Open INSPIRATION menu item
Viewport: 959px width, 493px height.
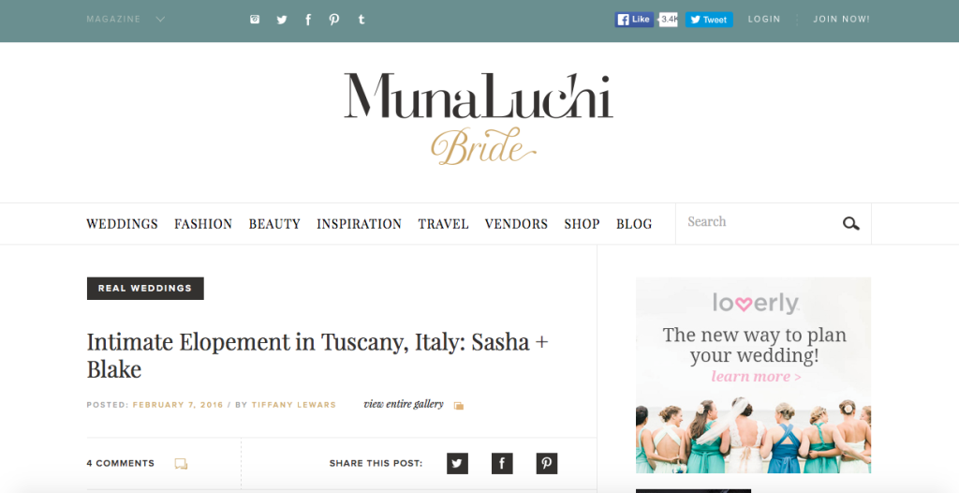(x=359, y=224)
